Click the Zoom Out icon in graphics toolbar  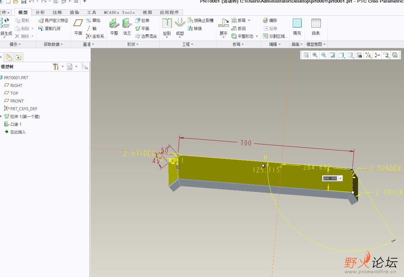(x=323, y=55)
